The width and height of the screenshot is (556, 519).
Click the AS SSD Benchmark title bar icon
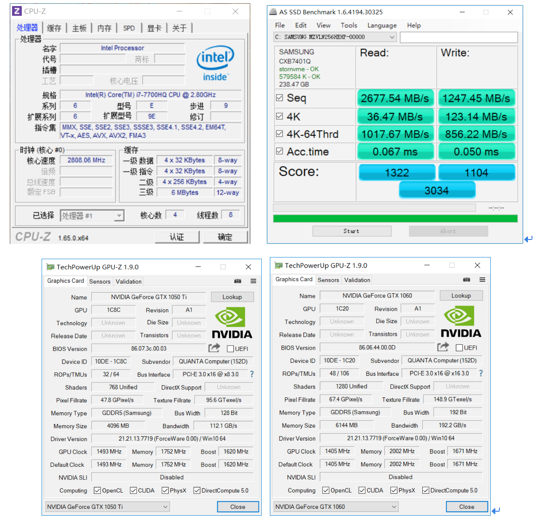[x=273, y=12]
